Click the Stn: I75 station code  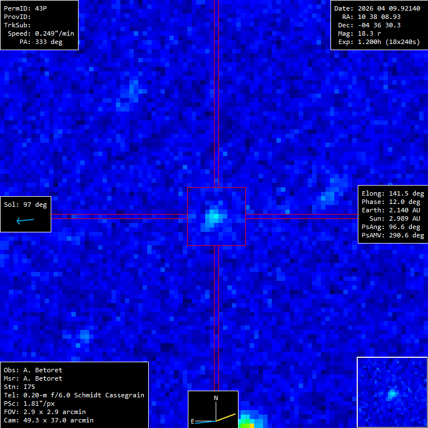click(x=20, y=387)
